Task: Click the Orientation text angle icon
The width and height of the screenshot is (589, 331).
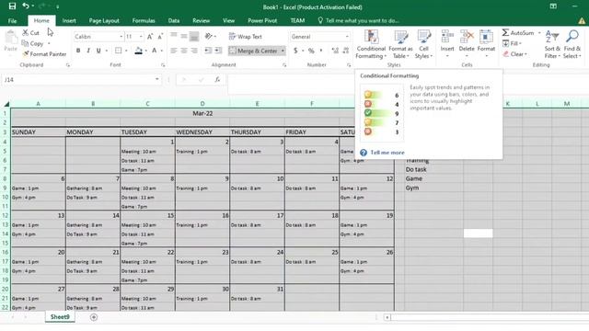Action: [x=209, y=37]
